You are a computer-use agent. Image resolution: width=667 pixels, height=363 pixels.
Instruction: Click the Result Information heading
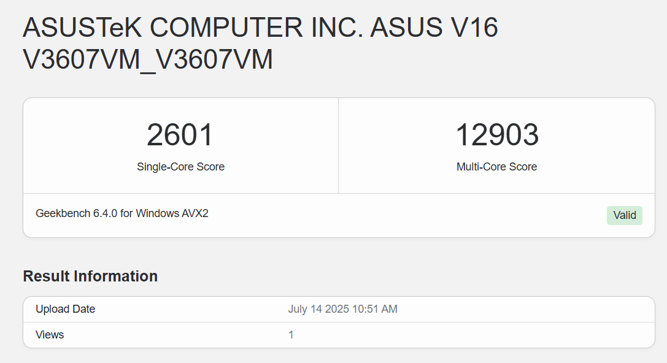90,277
